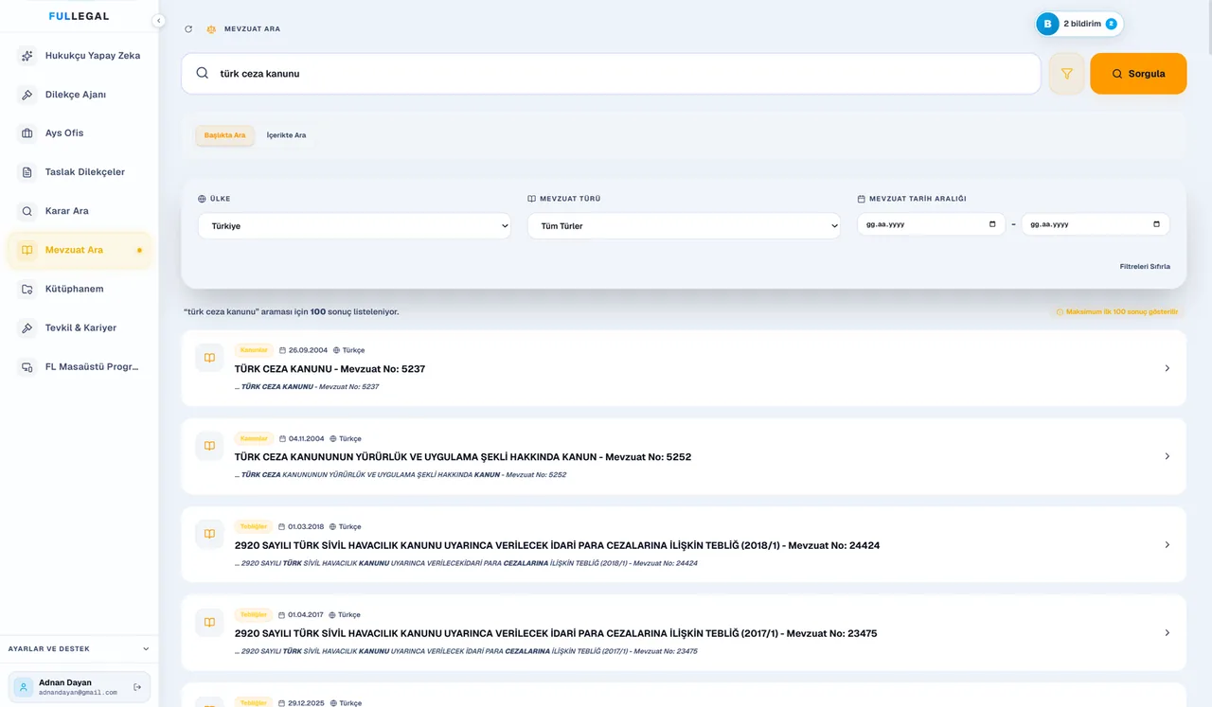
Task: Open the 2 bildirim notifications badge
Action: [1079, 24]
